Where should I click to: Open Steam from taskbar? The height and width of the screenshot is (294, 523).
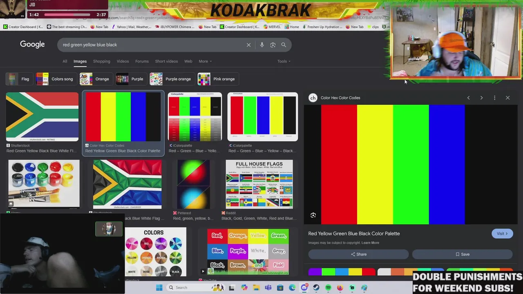(x=316, y=287)
